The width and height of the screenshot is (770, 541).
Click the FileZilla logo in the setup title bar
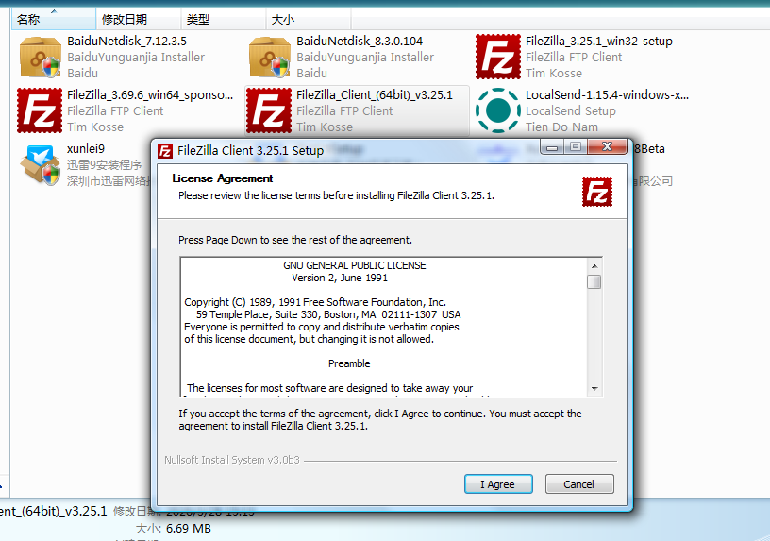[165, 151]
